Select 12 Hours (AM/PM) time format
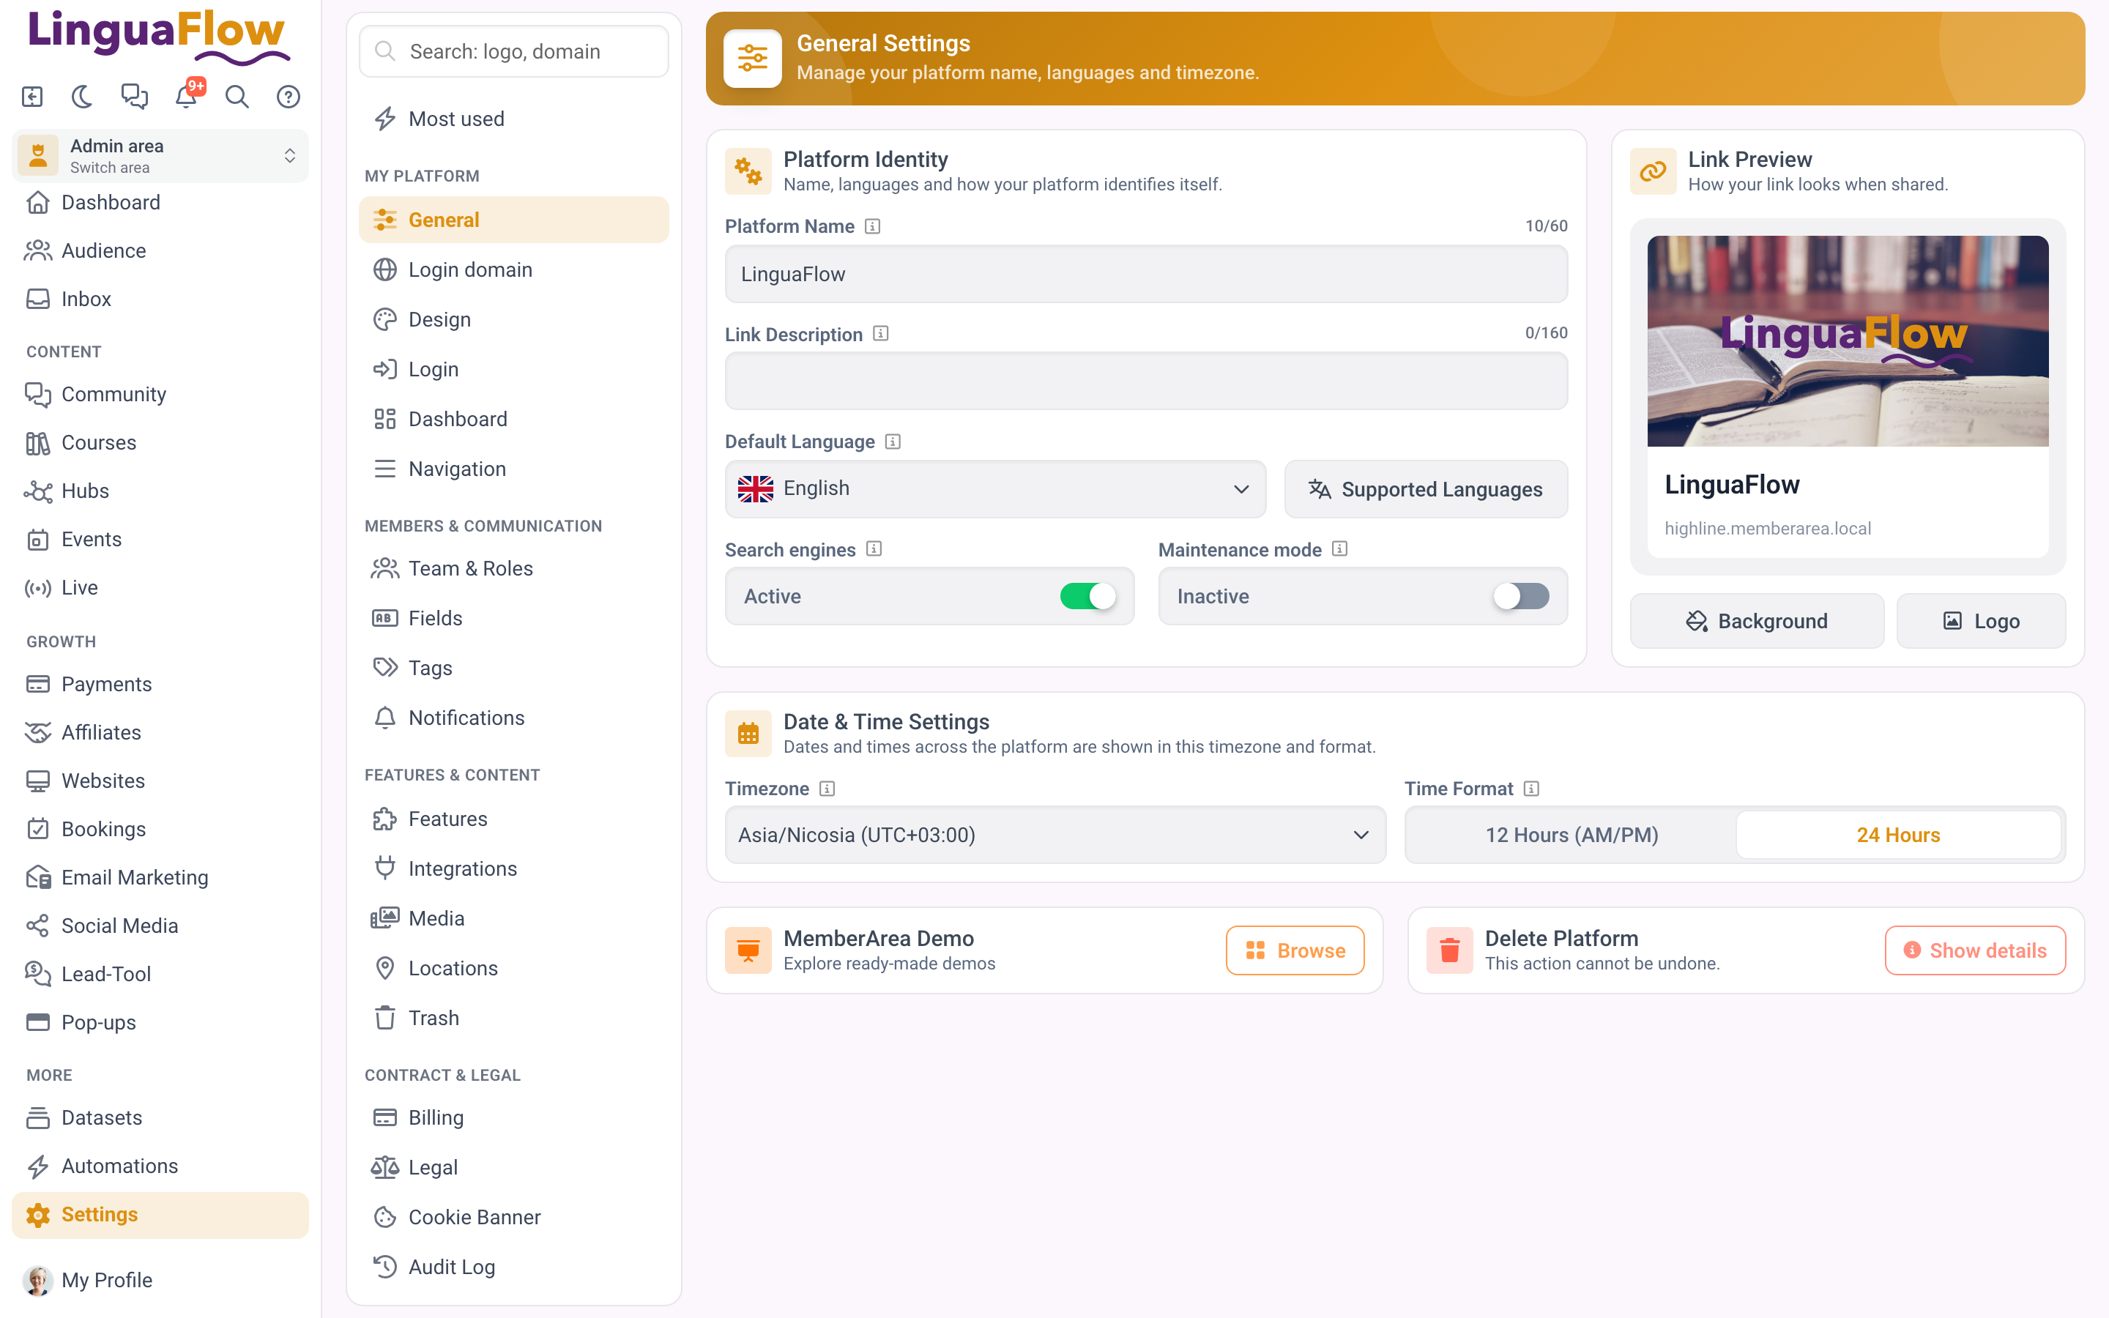 [x=1571, y=835]
